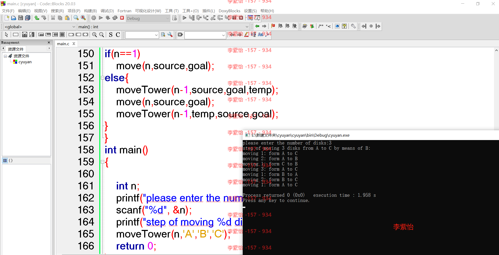Clear all bookmarks icon

point(294,26)
